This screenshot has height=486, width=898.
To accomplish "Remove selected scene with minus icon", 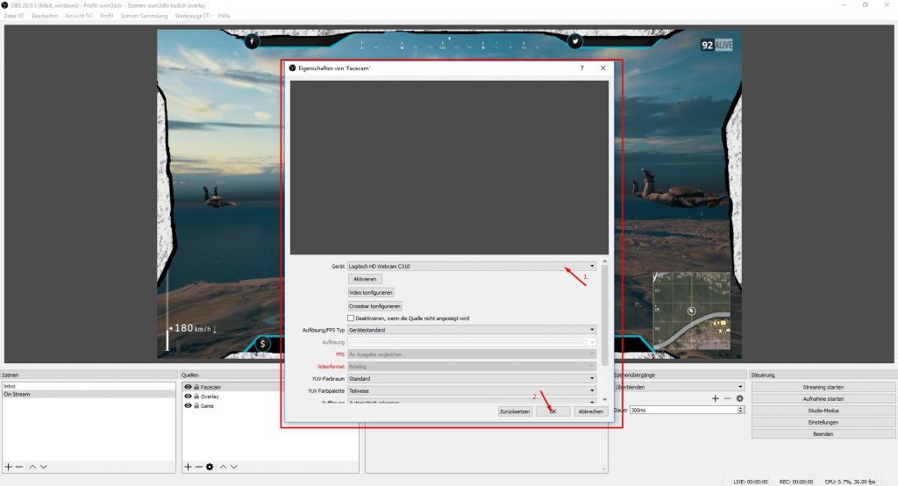I will pyautogui.click(x=19, y=467).
